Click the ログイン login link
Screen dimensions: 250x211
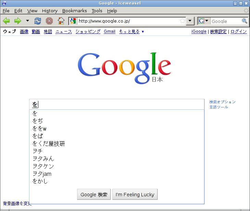coord(238,31)
